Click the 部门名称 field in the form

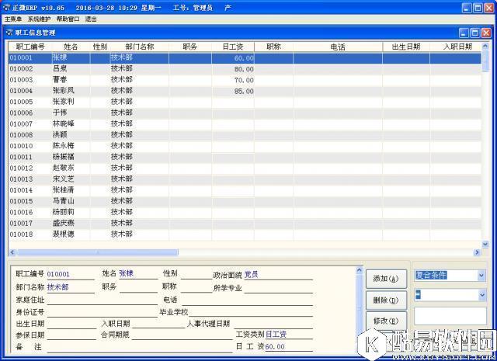coord(71,287)
